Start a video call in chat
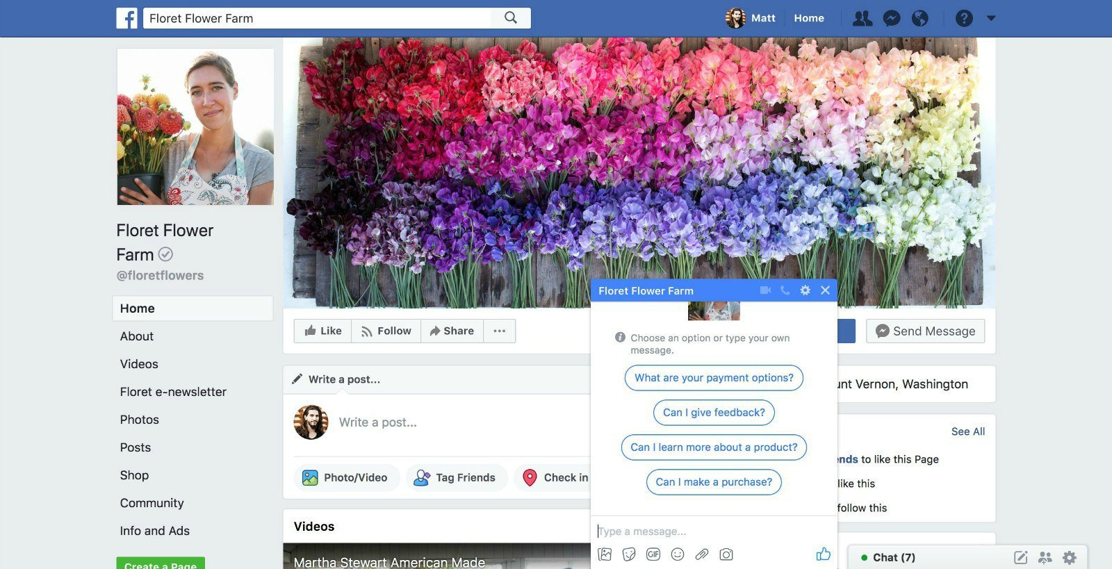Image resolution: width=1112 pixels, height=569 pixels. tap(765, 290)
